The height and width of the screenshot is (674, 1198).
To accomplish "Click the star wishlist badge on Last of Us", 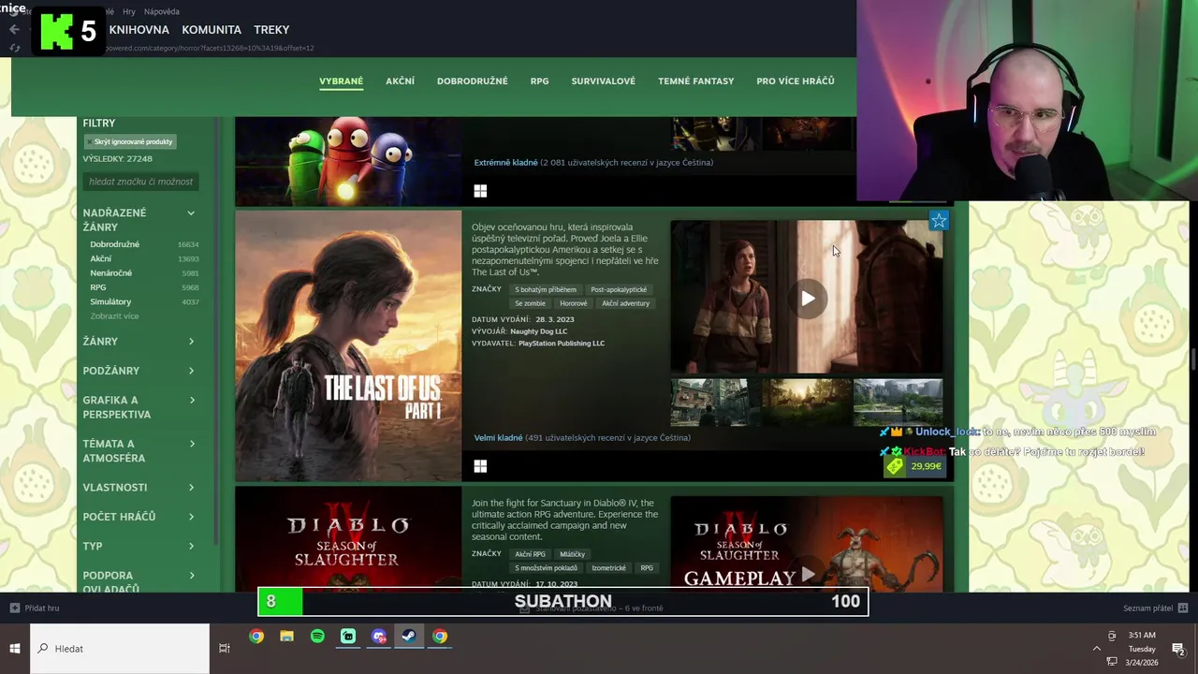I will 939,220.
